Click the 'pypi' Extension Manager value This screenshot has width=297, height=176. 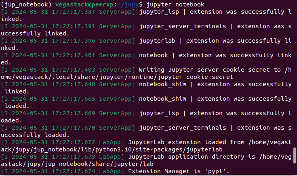tap(218, 172)
